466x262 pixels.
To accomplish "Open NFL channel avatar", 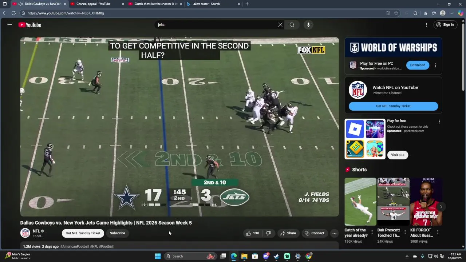I will (x=25, y=233).
